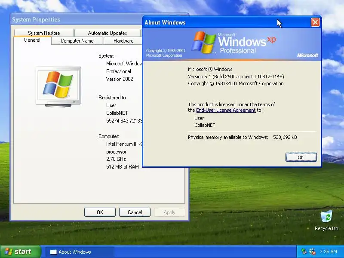Select the General tab in System Properties
Screen dimensions: 344x258
point(32,40)
